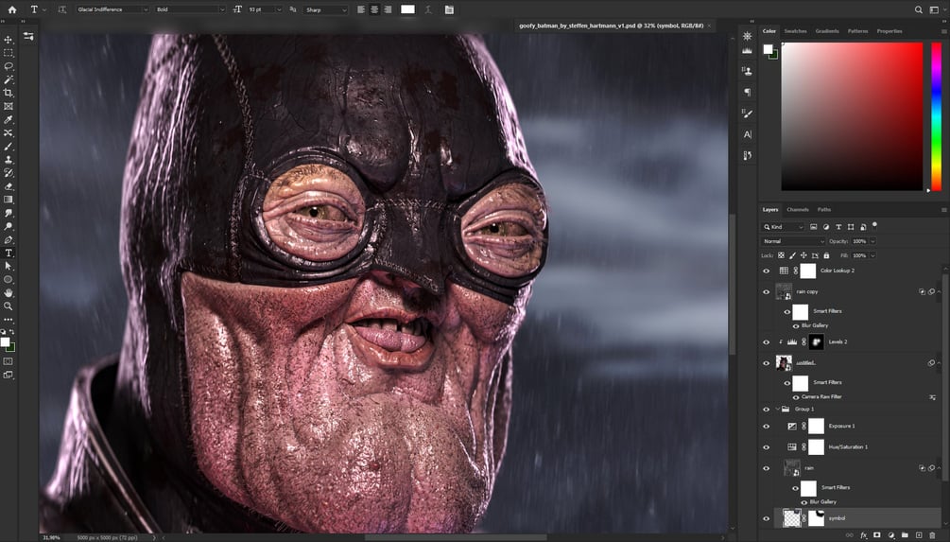Open anti-aliasing dropdown set to Sharp

click(326, 9)
